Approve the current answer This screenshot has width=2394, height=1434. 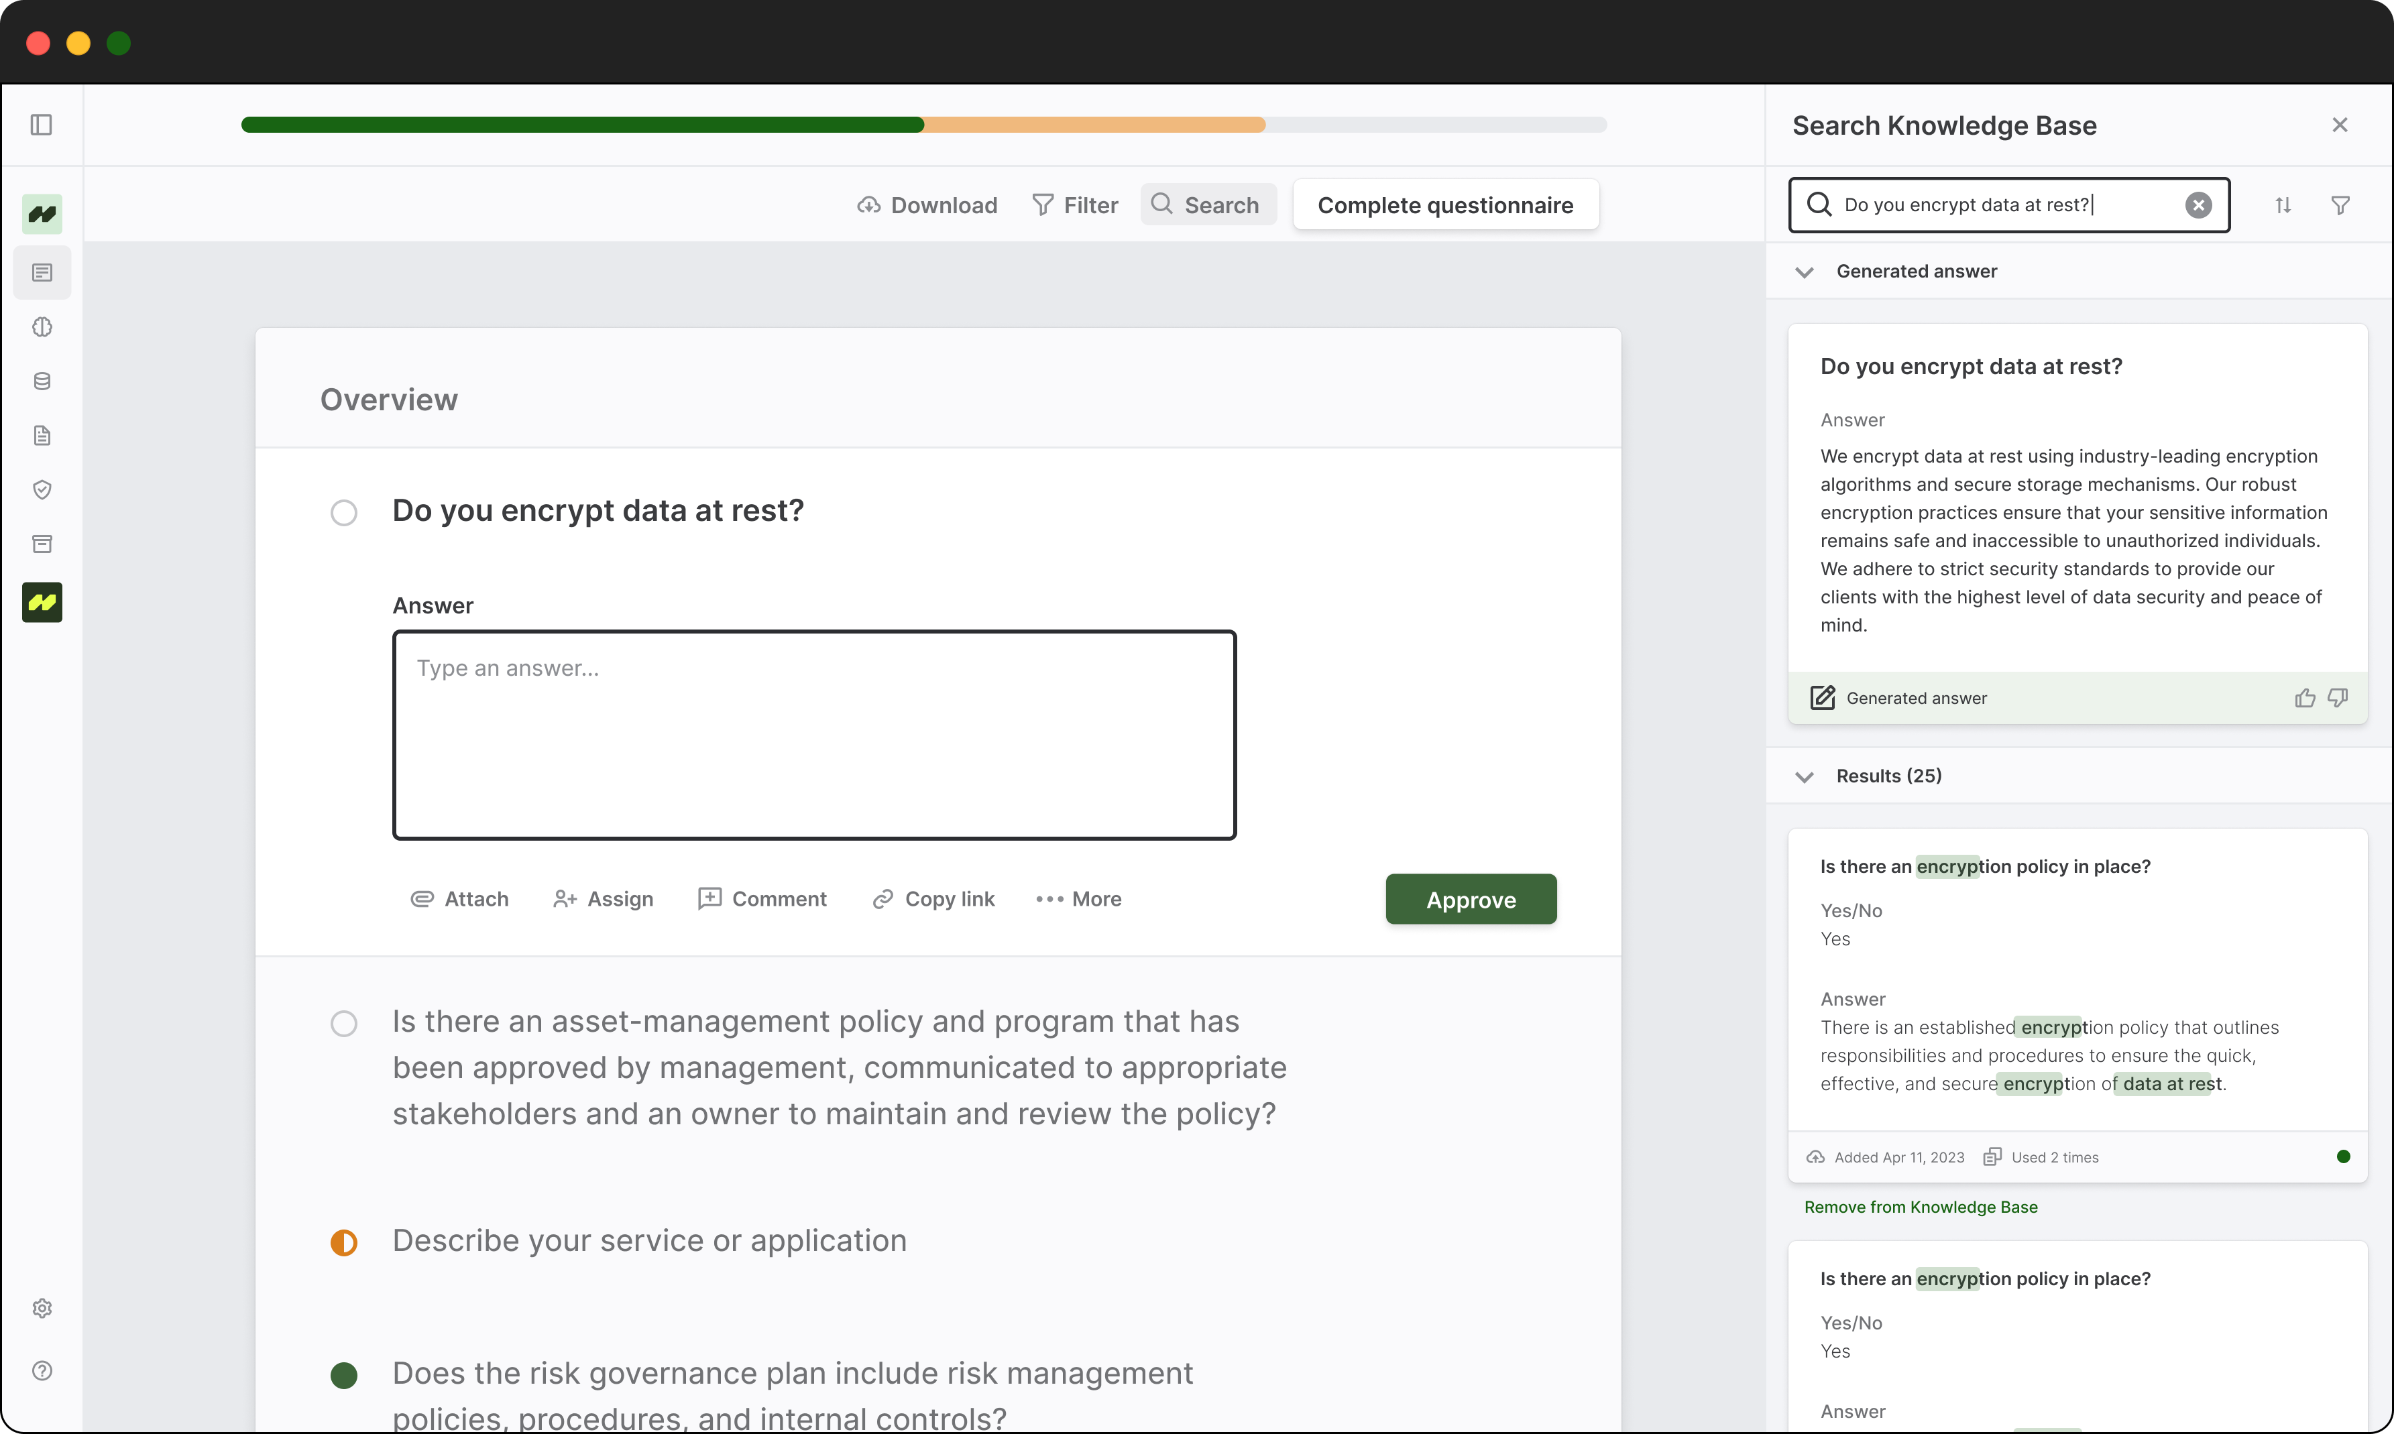pyautogui.click(x=1469, y=898)
